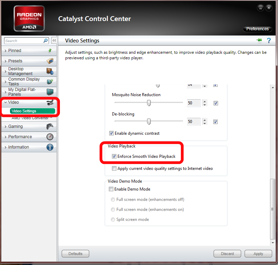Viewport: 278px width, 265px height.
Task: Click inside the Search input field
Action: pos(23,41)
